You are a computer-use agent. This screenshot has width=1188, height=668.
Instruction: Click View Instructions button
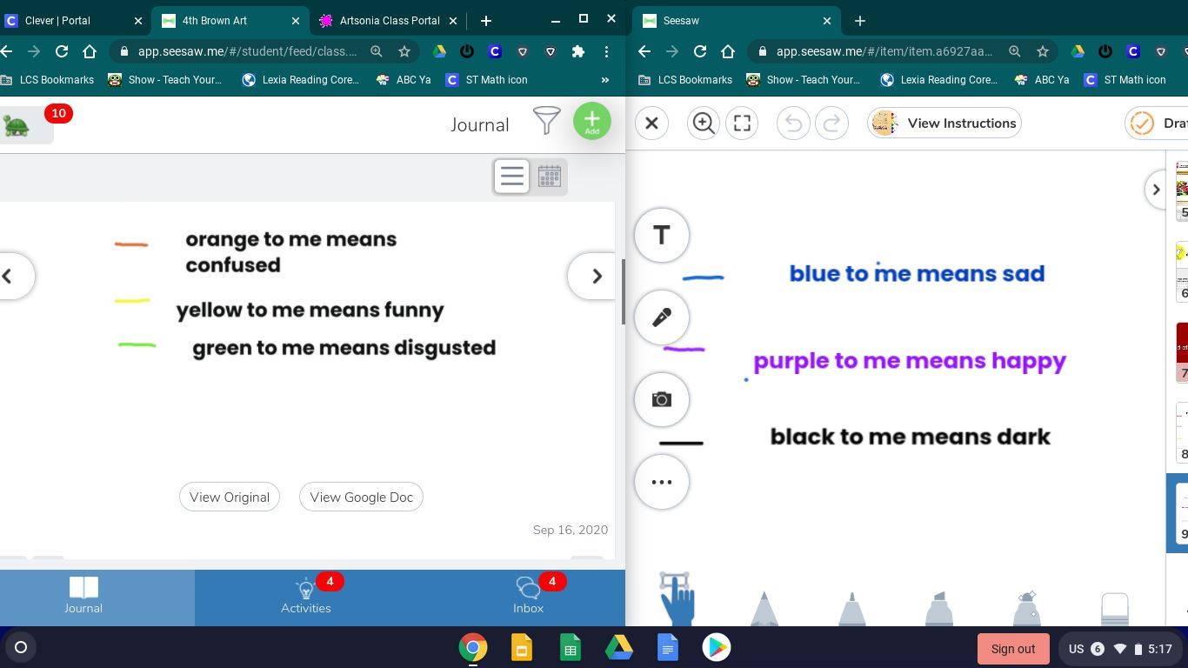click(x=944, y=124)
